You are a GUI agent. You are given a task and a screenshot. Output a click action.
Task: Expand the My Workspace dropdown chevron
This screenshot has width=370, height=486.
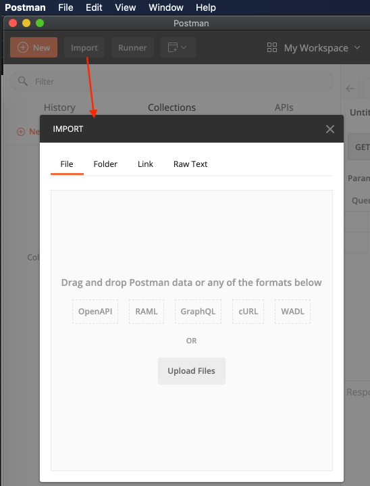[357, 47]
